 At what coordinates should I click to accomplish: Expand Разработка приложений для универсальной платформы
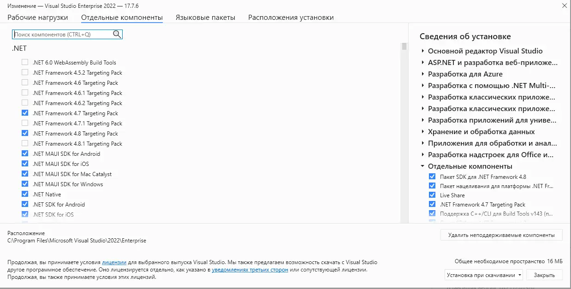(x=422, y=120)
